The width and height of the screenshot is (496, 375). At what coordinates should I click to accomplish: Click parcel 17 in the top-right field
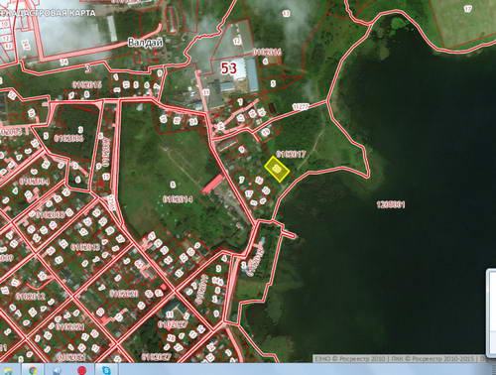468,9
